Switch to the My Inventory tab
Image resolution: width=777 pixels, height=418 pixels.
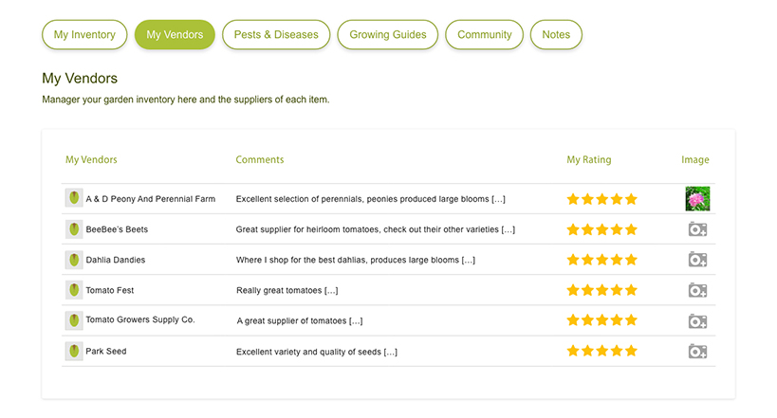click(84, 35)
